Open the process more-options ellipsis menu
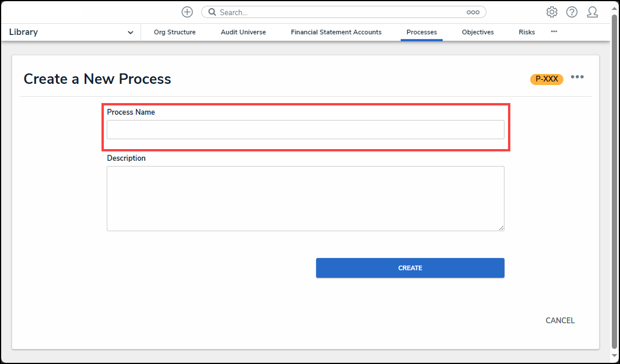This screenshot has width=620, height=364. [x=577, y=77]
